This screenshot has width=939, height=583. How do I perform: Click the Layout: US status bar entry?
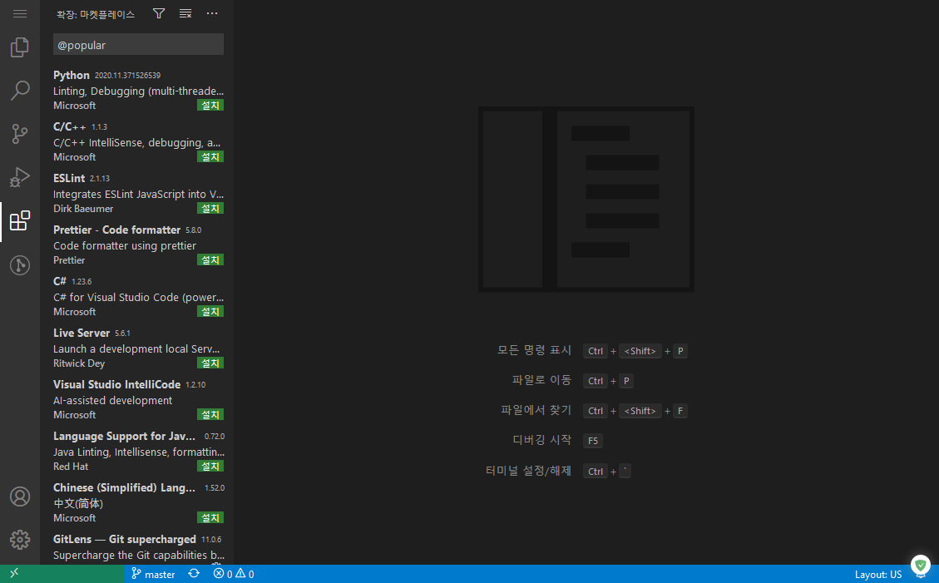tap(878, 574)
